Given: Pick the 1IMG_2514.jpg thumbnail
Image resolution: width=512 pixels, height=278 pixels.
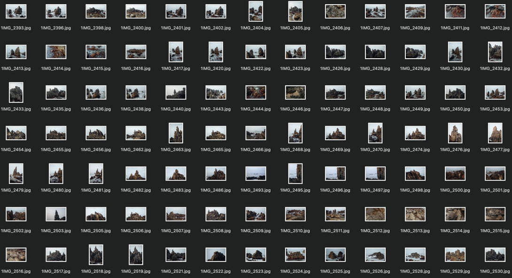Looking at the screenshot, I should (x=455, y=214).
